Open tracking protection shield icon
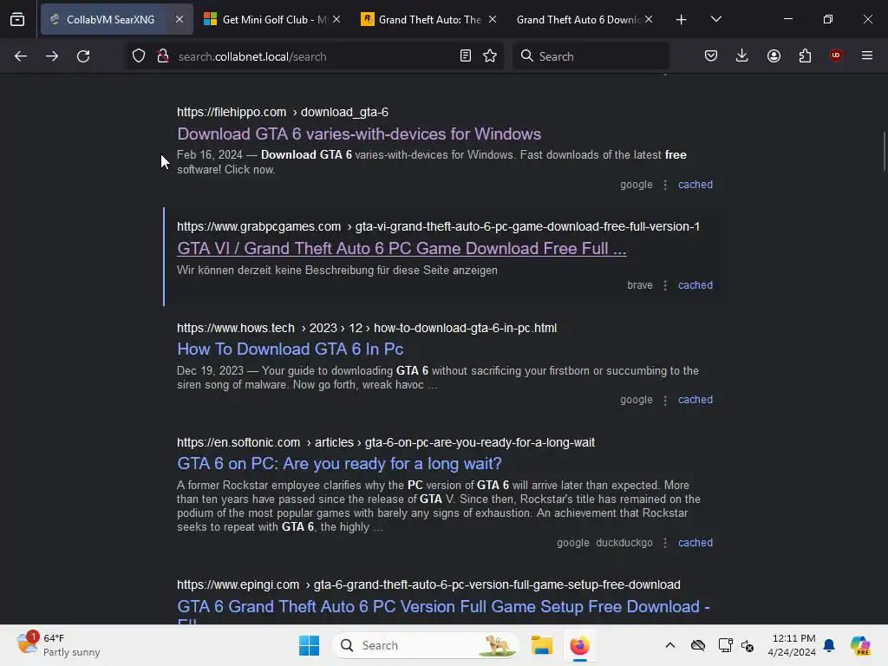 (x=139, y=56)
